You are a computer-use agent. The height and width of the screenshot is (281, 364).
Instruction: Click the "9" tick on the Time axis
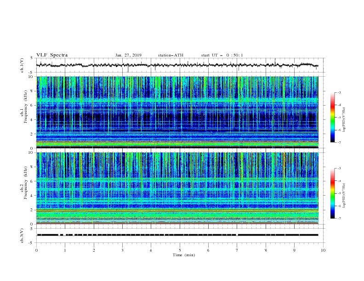[x=294, y=250]
